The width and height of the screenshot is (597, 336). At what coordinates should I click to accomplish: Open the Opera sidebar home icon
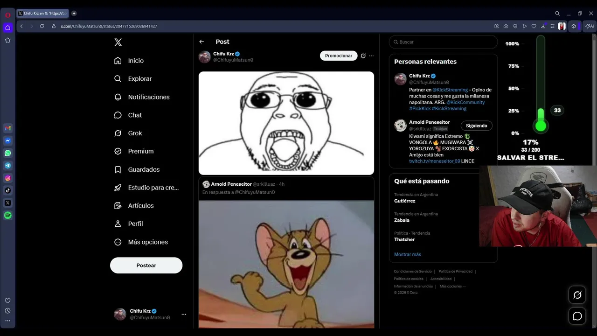click(7, 28)
